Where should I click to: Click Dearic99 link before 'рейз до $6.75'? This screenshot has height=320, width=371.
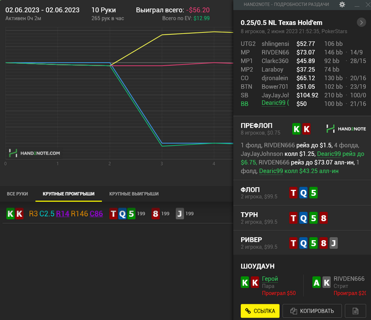click(329, 154)
